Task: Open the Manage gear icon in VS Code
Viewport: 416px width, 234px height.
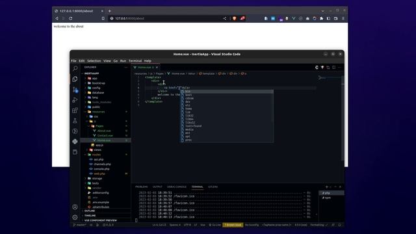Action: point(75,217)
